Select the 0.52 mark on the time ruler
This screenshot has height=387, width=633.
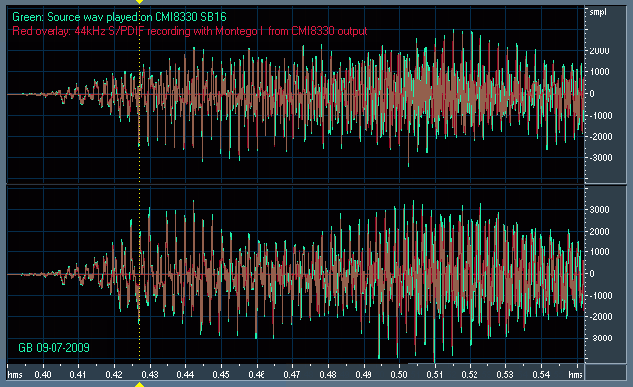(470, 375)
